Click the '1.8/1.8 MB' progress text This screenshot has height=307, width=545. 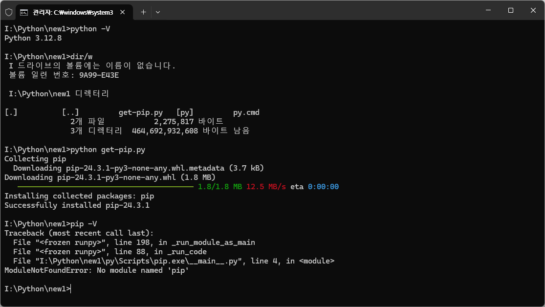tap(219, 187)
